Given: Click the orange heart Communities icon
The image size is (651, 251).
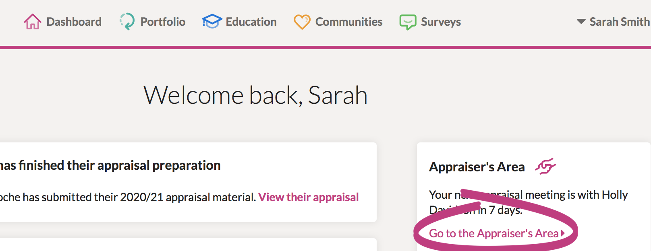Looking at the screenshot, I should [x=302, y=22].
